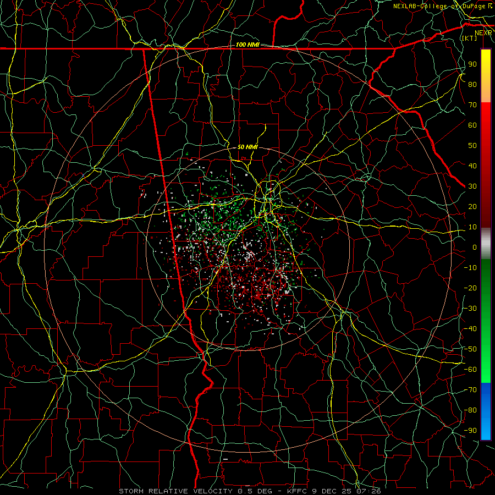Click the negative 50 knots scale label

[x=470, y=349]
